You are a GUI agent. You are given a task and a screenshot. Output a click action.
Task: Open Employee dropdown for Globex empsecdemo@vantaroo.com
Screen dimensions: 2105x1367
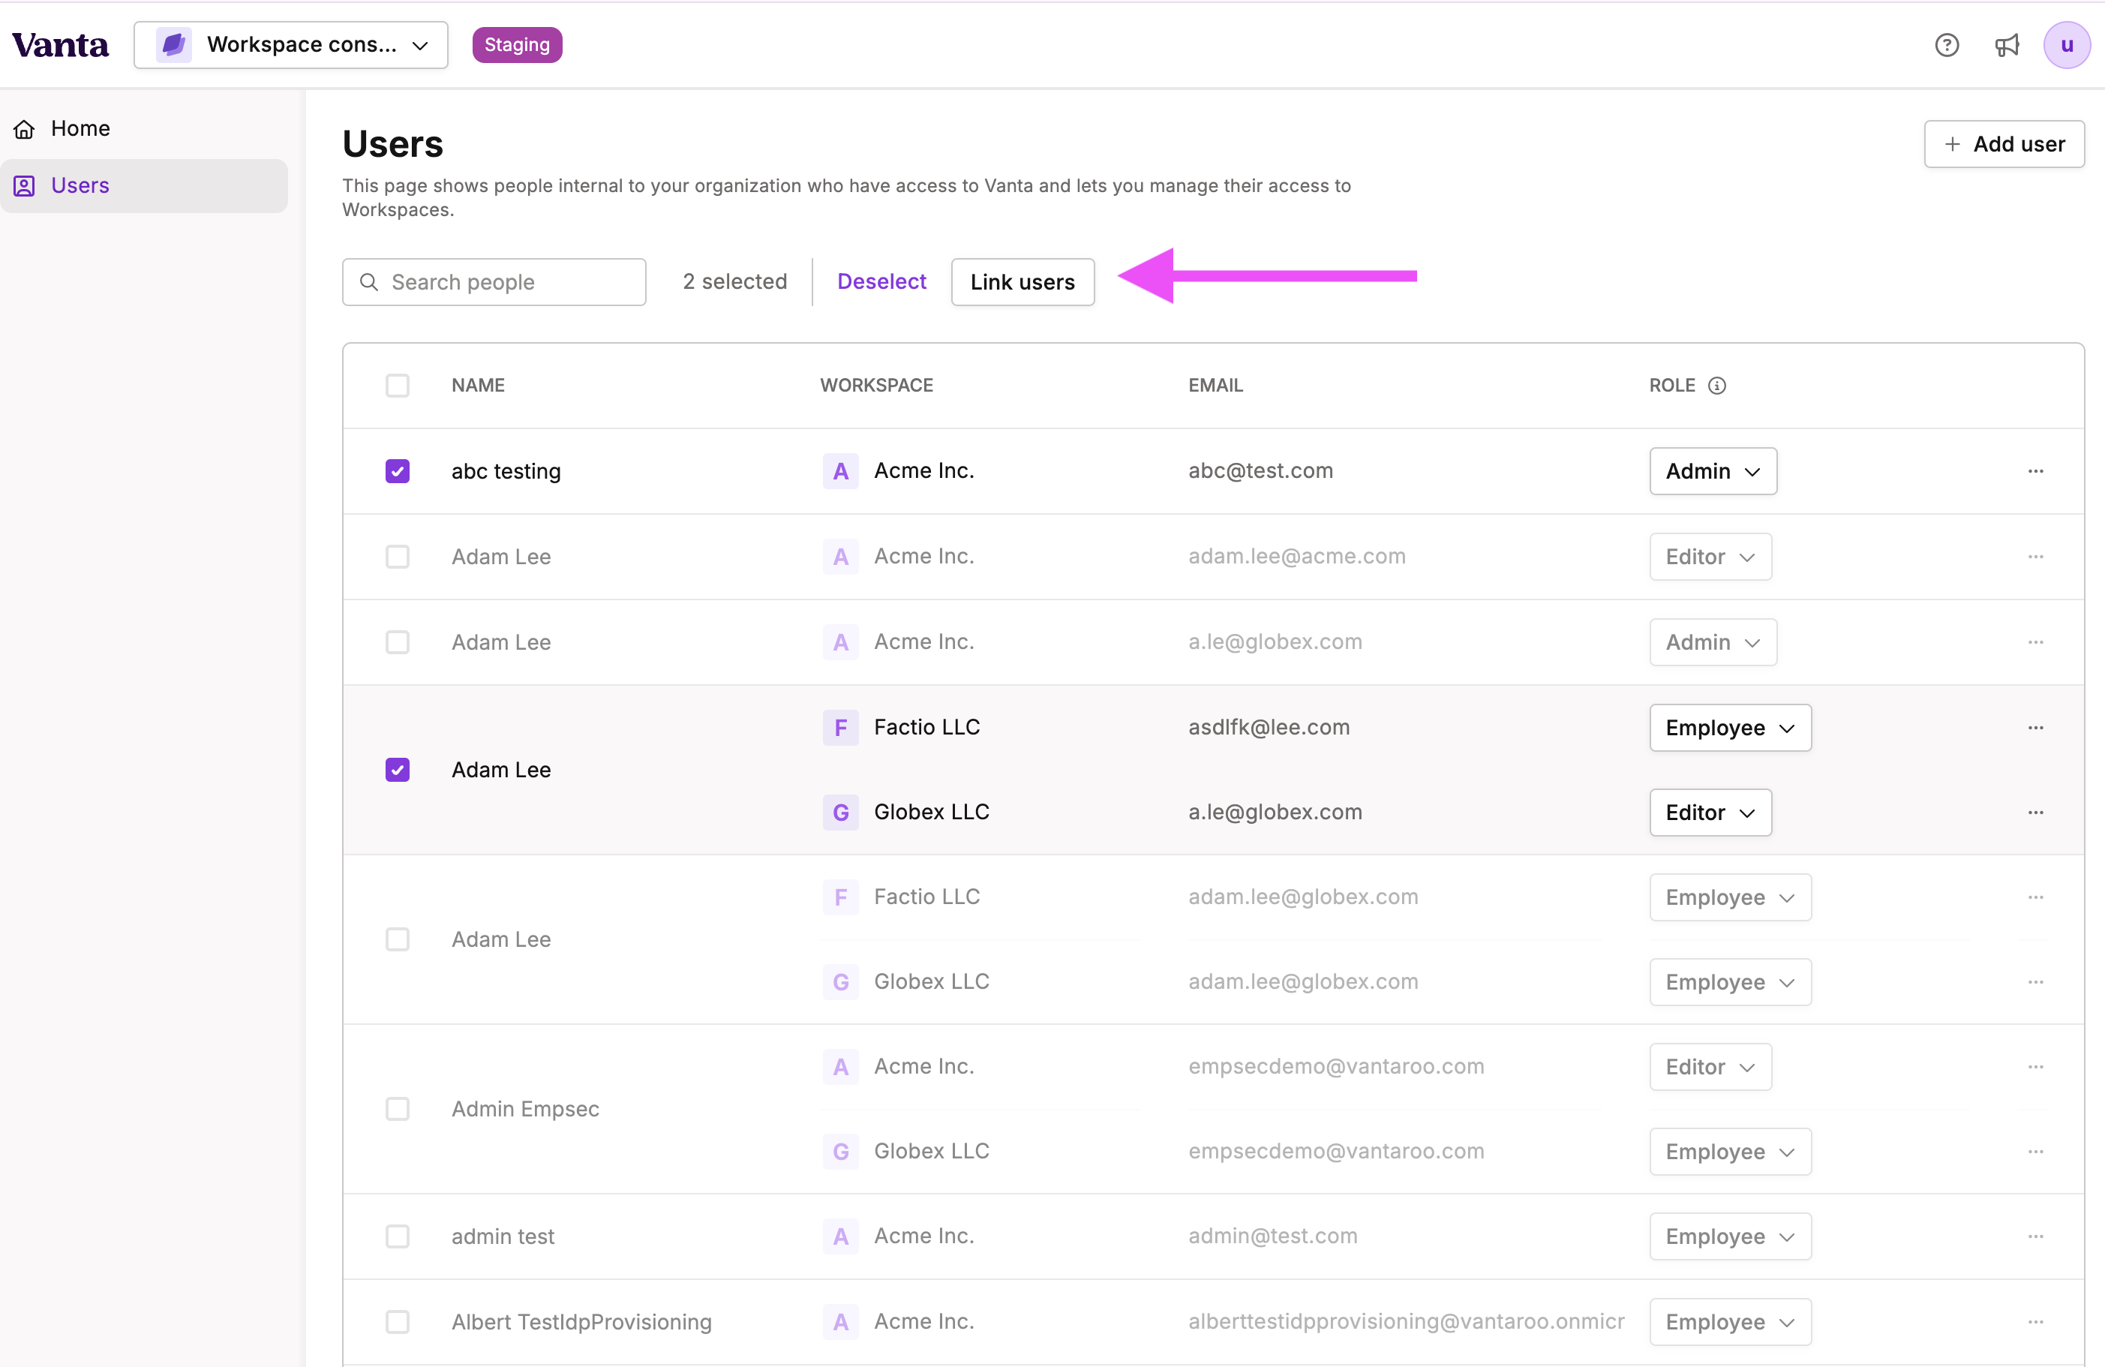click(1730, 1152)
